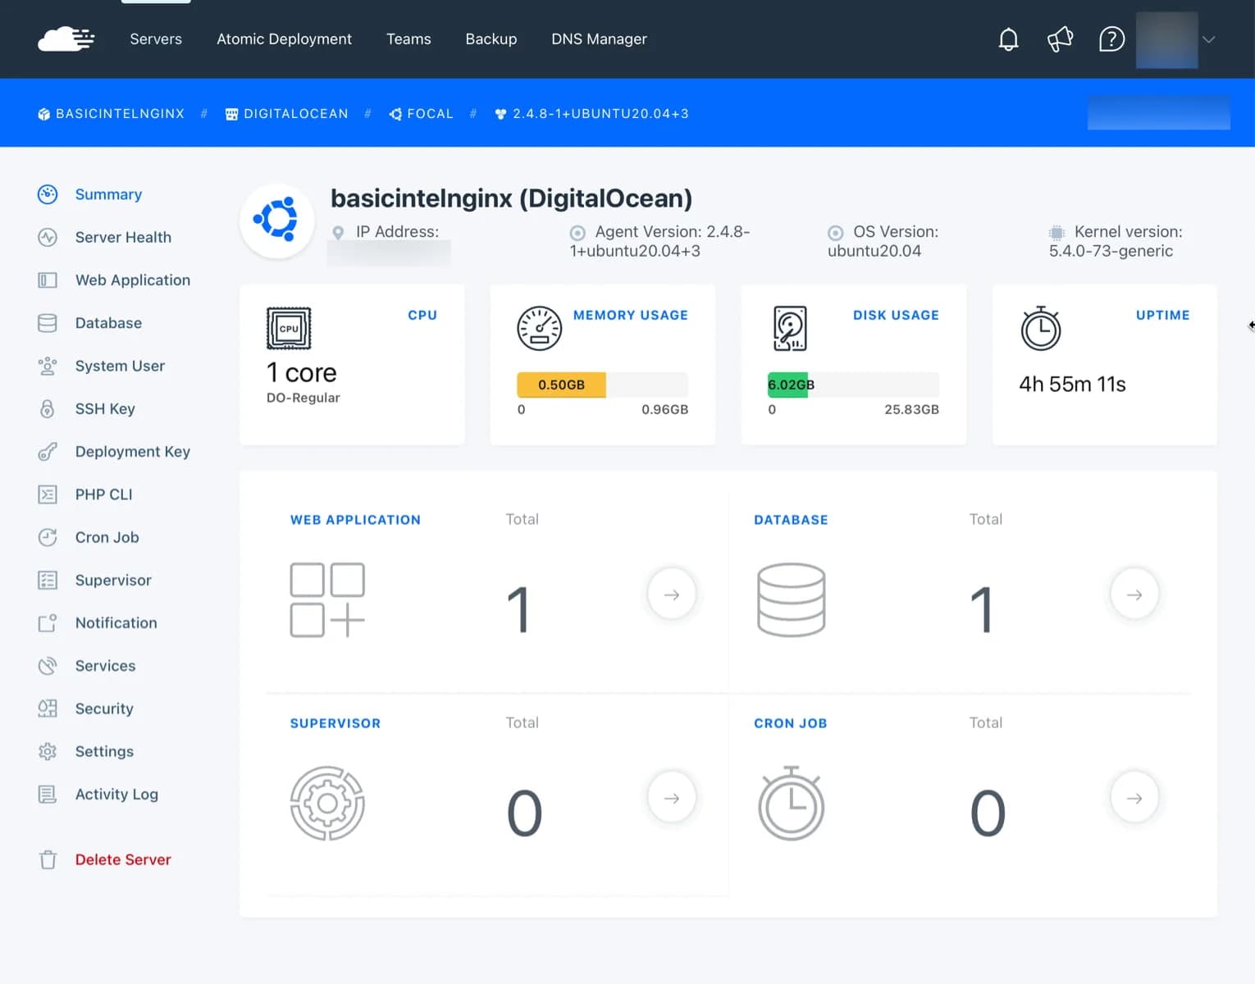Open the Atomic Deployment menu
The image size is (1255, 984).
[x=284, y=39]
